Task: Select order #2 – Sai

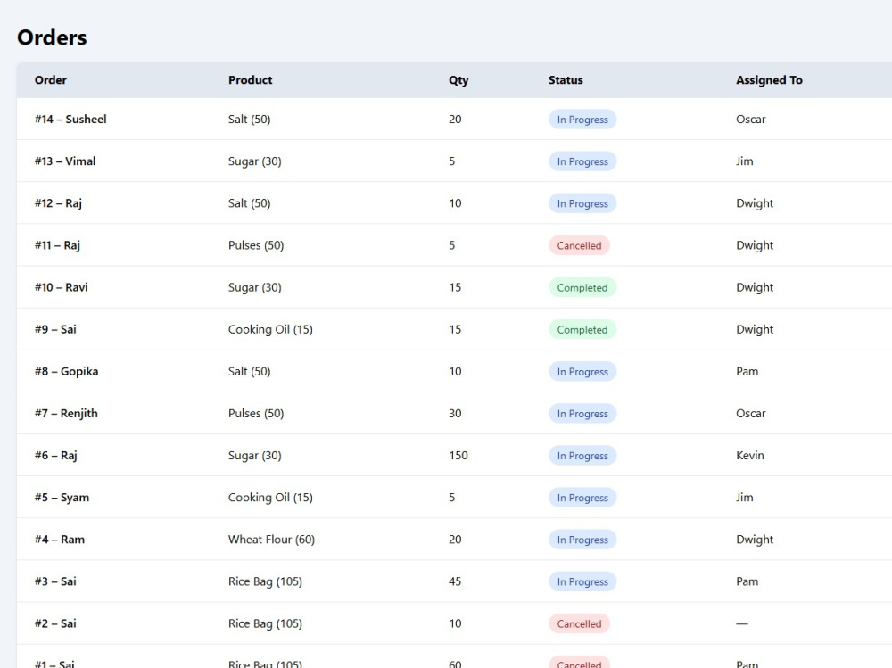Action: click(55, 623)
